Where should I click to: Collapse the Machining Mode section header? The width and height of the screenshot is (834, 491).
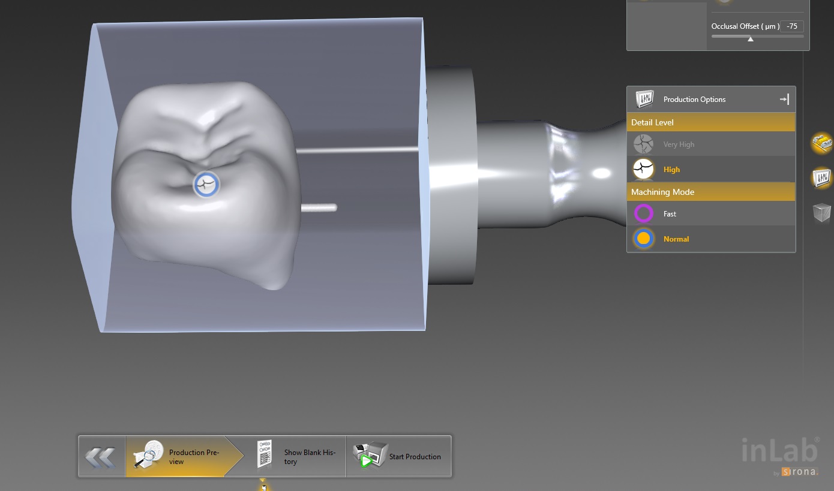[710, 192]
